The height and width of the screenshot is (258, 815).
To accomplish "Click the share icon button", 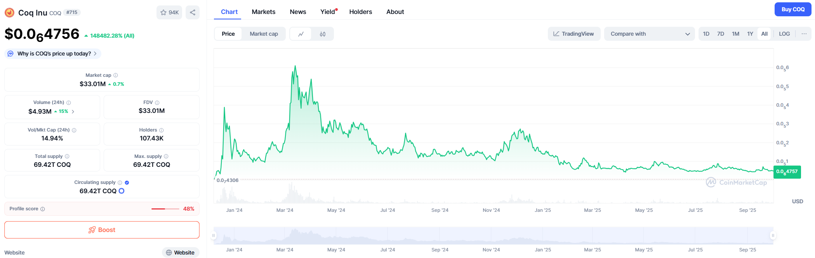I will click(193, 12).
